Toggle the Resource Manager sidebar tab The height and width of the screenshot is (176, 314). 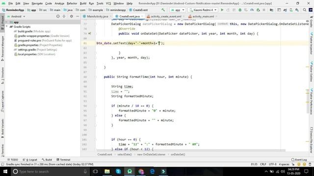(x=2, y=48)
